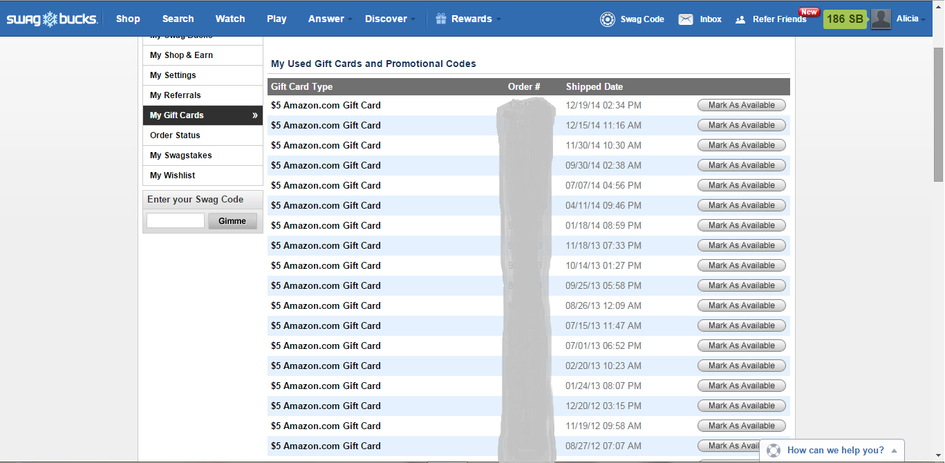
Task: Click the 02/20/13 10:23 AM shipped date
Action: (x=604, y=366)
